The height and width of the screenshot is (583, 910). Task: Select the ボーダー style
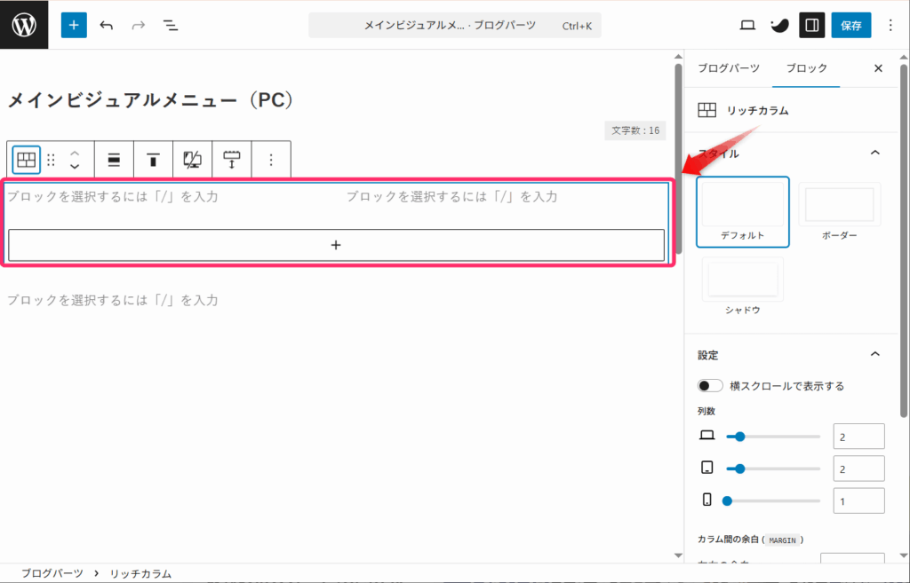(839, 212)
